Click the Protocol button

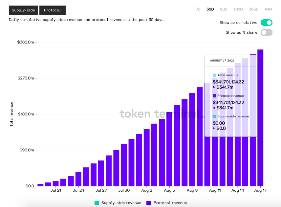[53, 10]
